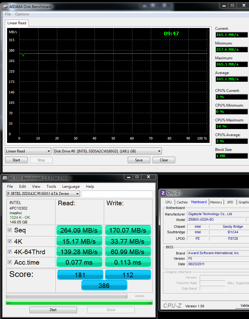Image resolution: width=249 pixels, height=319 pixels.
Task: Start the AIDA64 disk benchmark
Action: click(x=16, y=160)
